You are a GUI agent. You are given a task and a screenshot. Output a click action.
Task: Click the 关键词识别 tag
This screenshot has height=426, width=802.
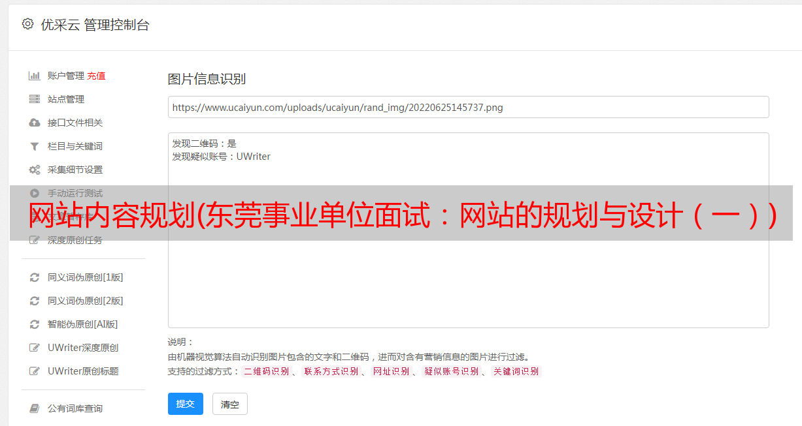pos(516,371)
